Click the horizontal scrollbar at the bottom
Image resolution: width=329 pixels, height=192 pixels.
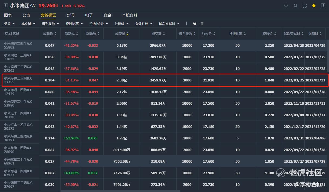click(120, 191)
